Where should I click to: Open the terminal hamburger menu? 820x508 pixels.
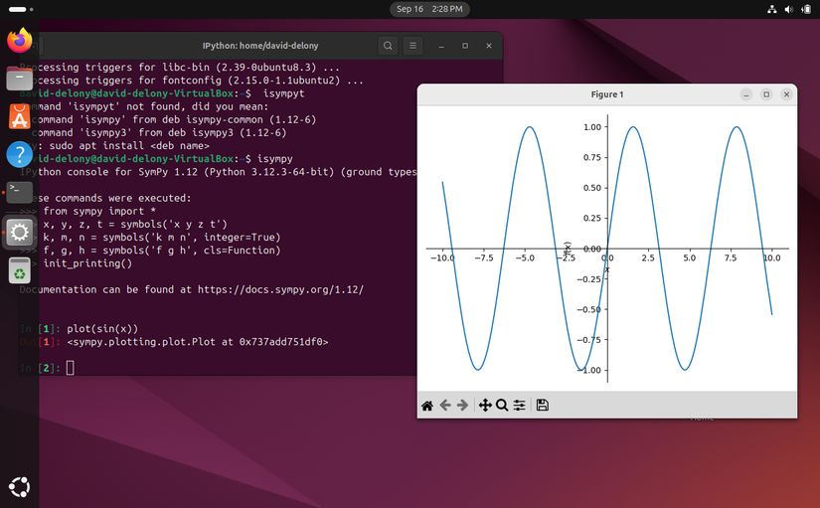coord(413,46)
